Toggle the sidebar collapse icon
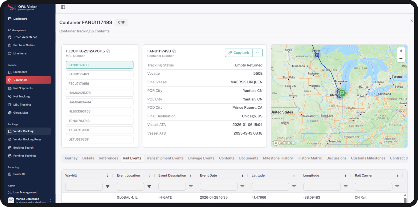 pyautogui.click(x=63, y=7)
